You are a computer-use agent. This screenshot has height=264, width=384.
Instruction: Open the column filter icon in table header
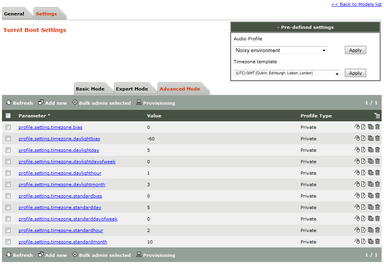377,115
